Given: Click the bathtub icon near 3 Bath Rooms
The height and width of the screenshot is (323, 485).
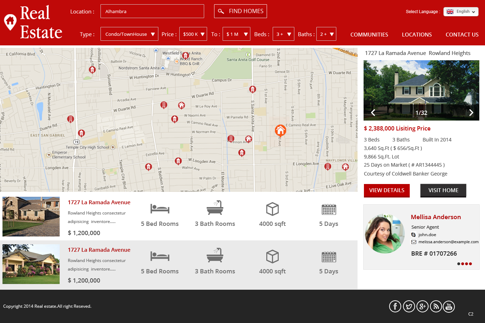Looking at the screenshot, I should 215,207.
